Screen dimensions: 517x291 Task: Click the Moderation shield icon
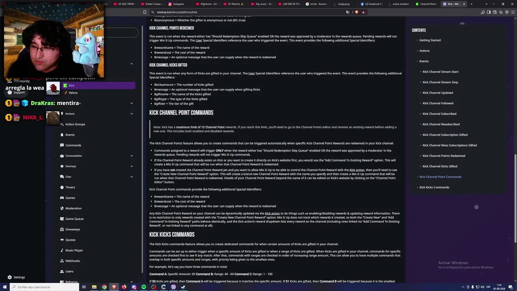[x=62, y=208]
